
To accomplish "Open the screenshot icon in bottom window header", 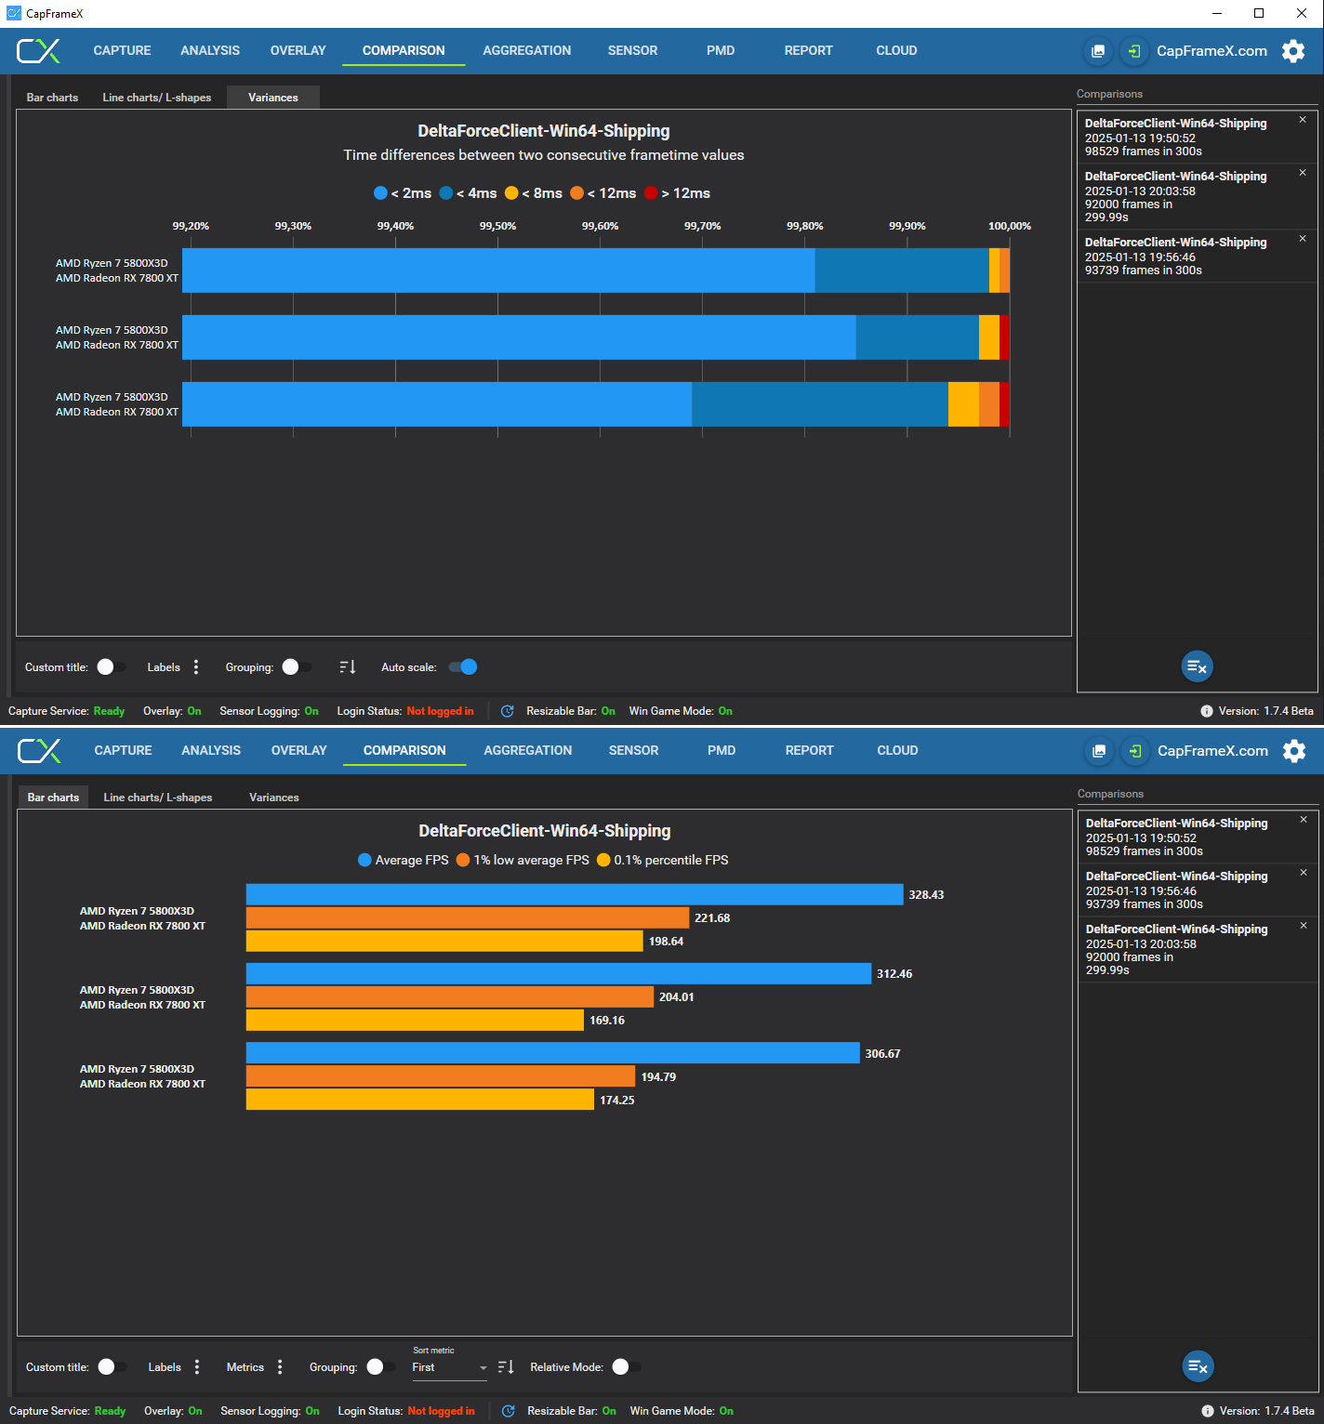I will pos(1099,751).
